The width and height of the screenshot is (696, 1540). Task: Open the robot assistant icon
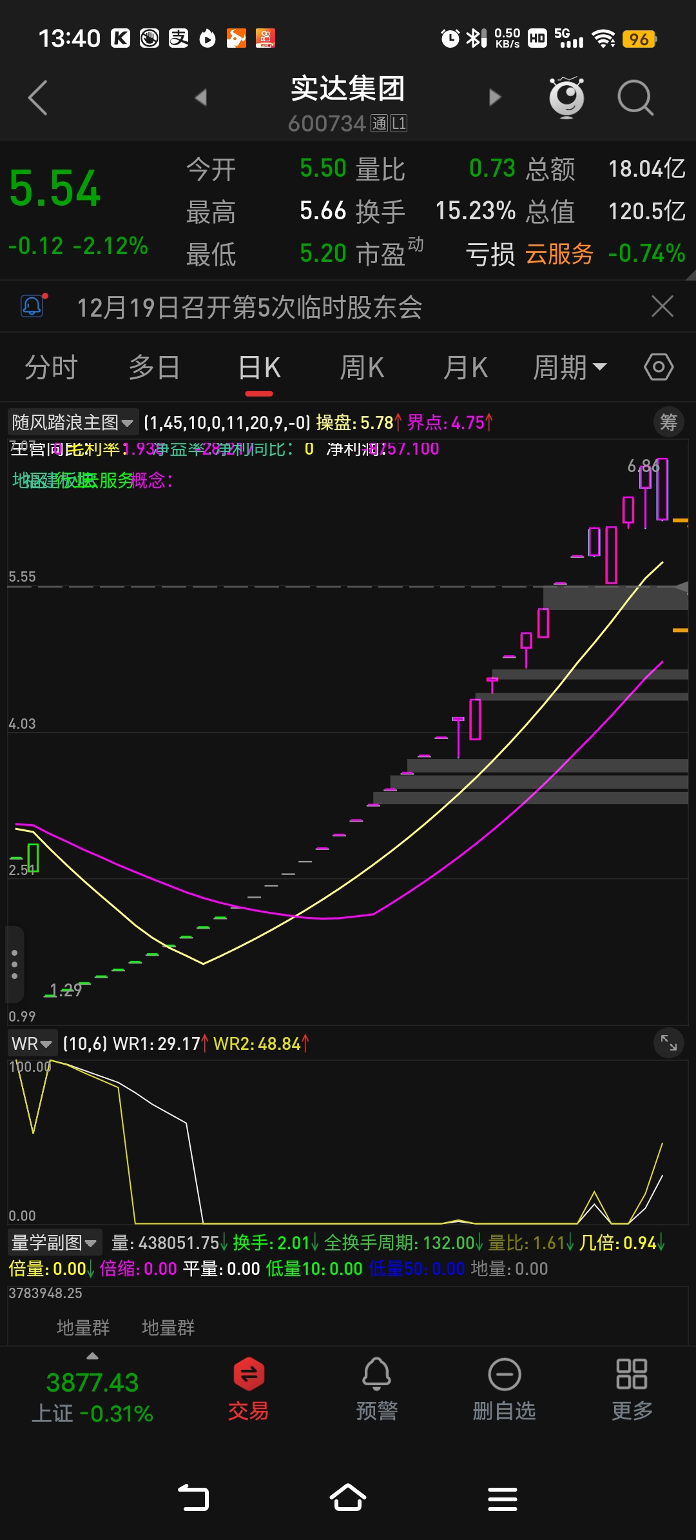click(x=566, y=97)
